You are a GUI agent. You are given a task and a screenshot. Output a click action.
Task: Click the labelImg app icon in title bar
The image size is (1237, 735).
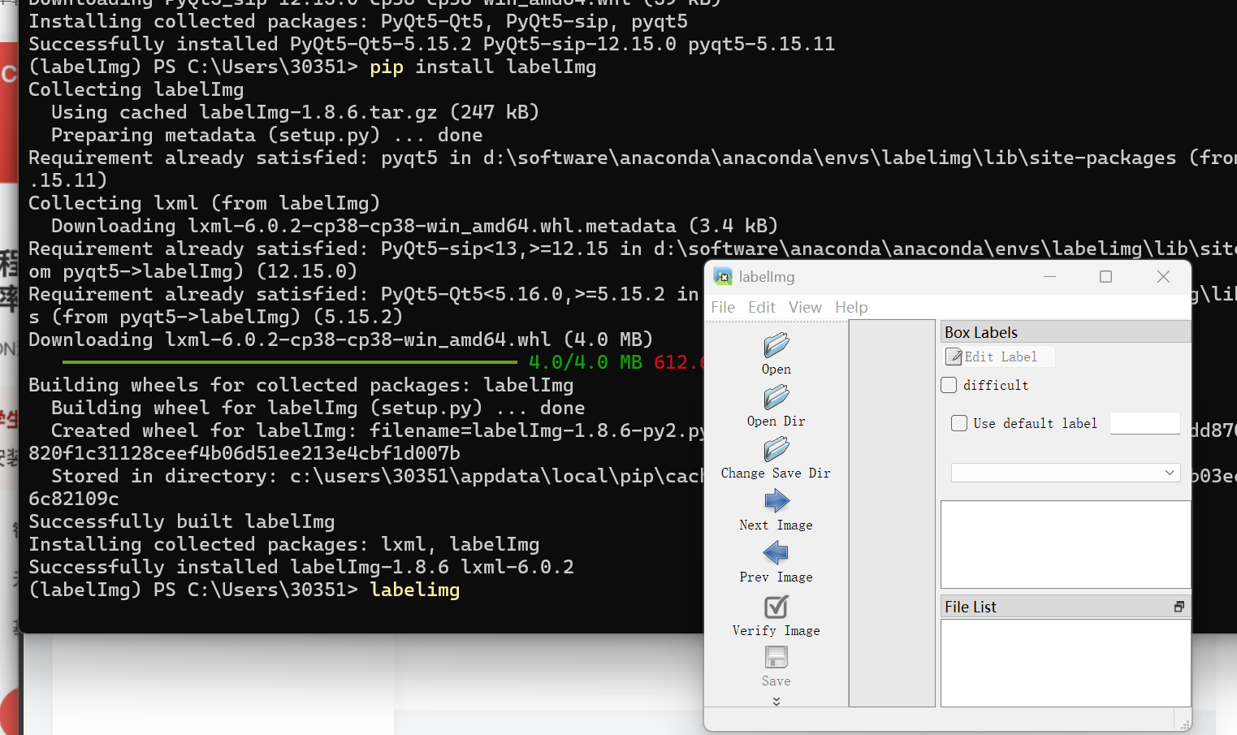[722, 277]
